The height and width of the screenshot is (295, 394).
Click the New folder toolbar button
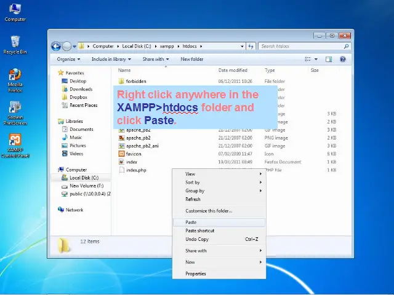coord(191,59)
